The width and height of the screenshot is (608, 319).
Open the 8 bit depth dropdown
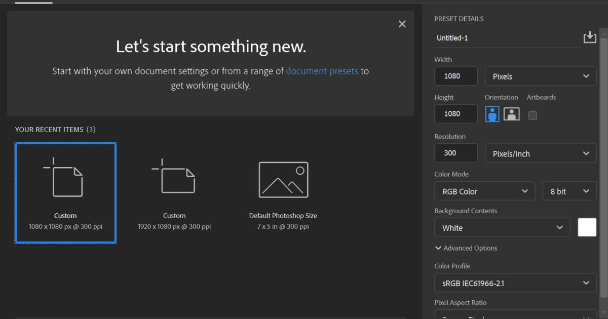[569, 191]
